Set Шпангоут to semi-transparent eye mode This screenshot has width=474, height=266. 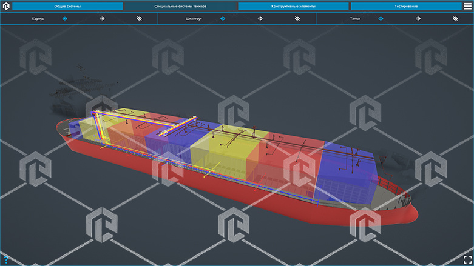pyautogui.click(x=260, y=19)
